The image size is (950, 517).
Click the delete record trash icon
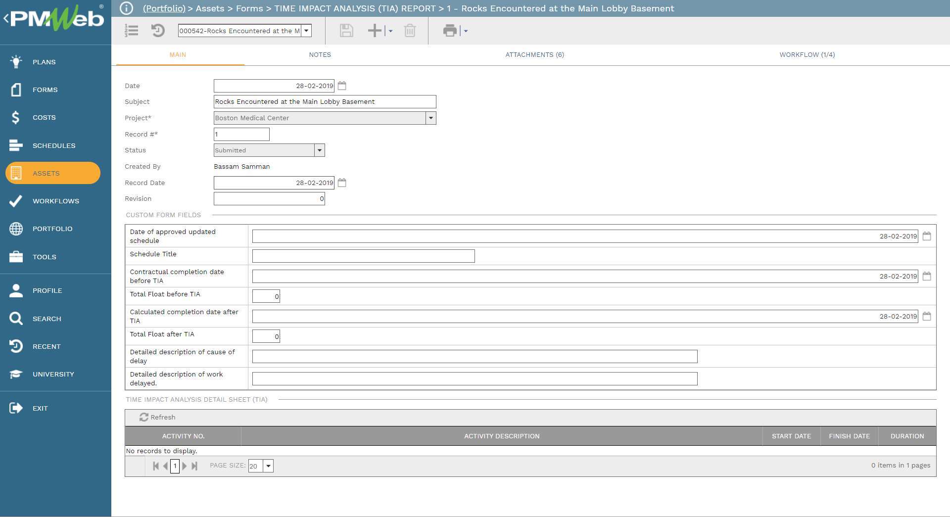410,31
